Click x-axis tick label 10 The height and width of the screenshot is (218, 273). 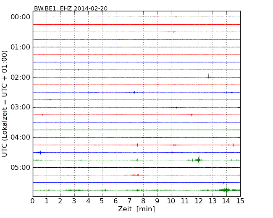(x=171, y=201)
